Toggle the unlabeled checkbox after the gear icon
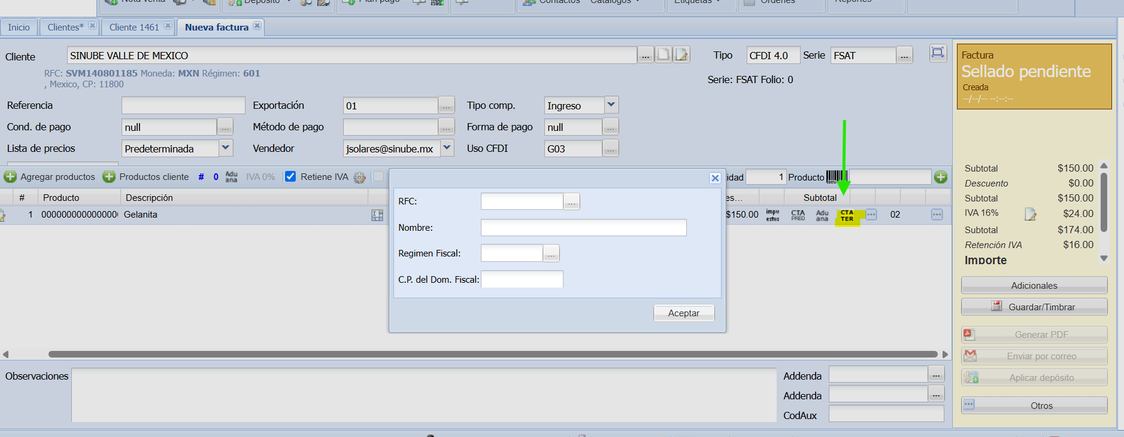This screenshot has width=1124, height=437. [378, 176]
